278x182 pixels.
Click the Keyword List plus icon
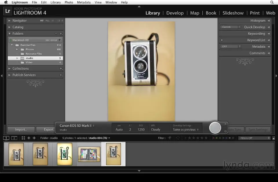pos(222,40)
